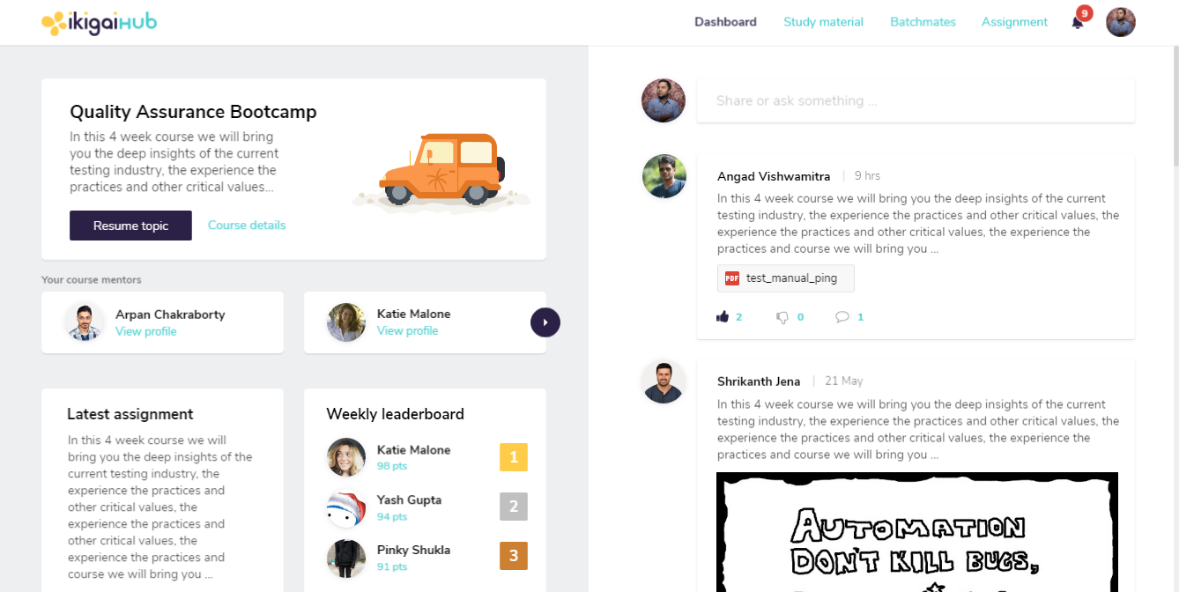Open Assignment from top navigation
The height and width of the screenshot is (592, 1179).
click(x=1014, y=22)
